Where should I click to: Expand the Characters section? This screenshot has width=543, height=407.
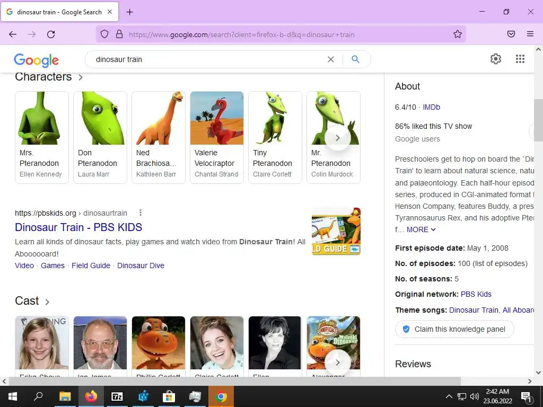49,77
